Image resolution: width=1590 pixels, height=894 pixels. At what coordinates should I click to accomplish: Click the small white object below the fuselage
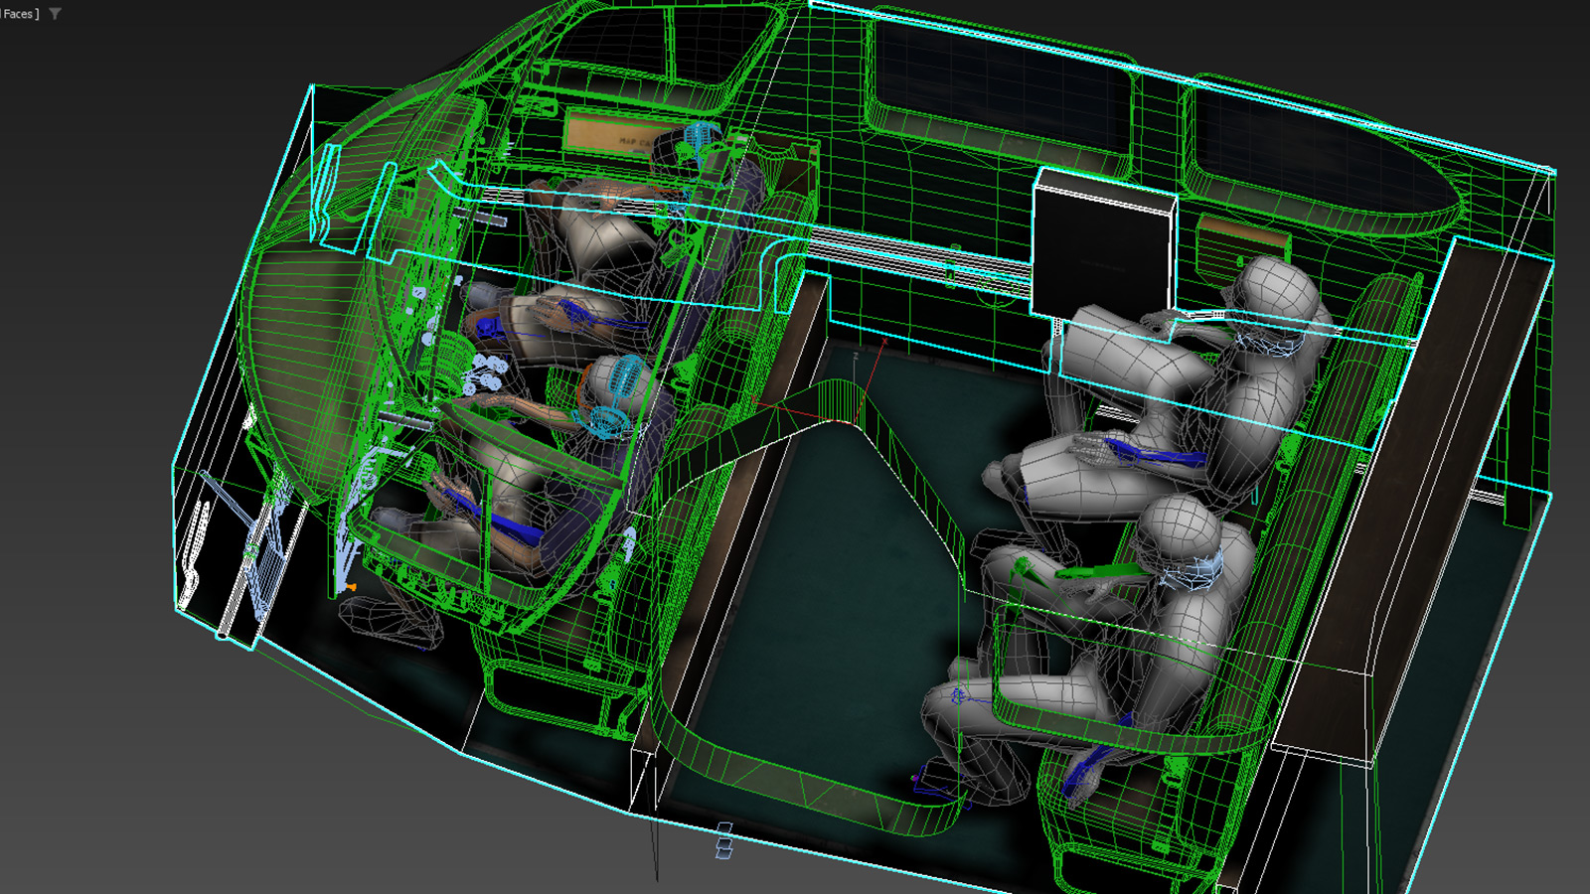point(723,840)
